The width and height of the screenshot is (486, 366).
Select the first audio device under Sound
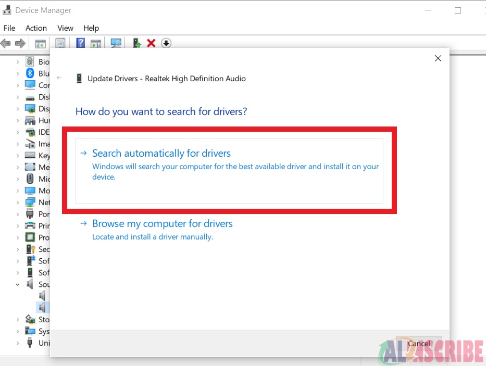pyautogui.click(x=42, y=296)
